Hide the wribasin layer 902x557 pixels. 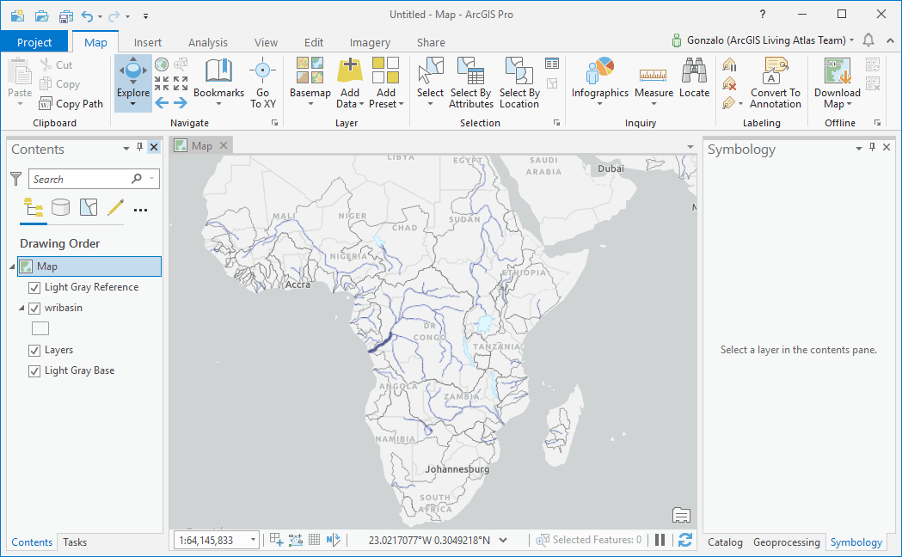click(34, 308)
